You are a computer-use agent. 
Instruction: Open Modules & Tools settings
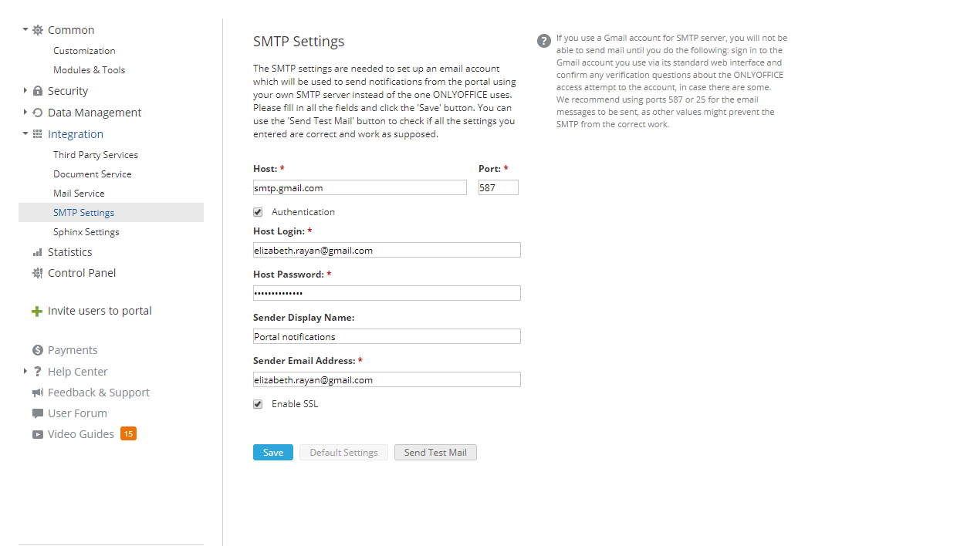pos(89,70)
